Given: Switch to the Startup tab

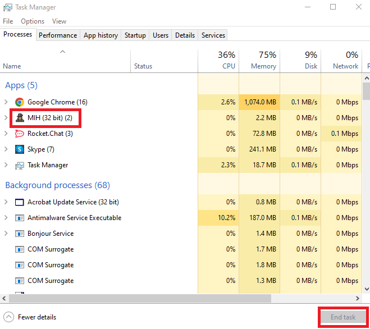Looking at the screenshot, I should pyautogui.click(x=135, y=35).
